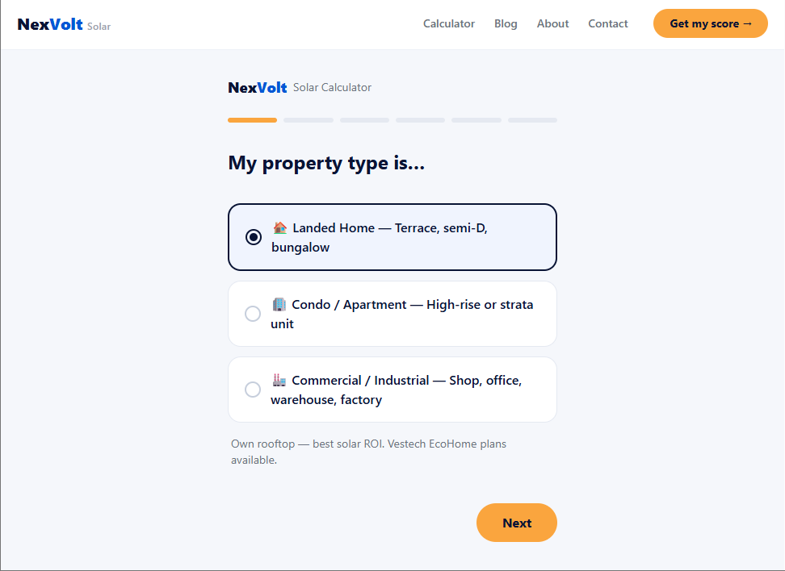Select the Landed Home radio button
Viewport: 785px width, 571px height.
[x=254, y=237]
